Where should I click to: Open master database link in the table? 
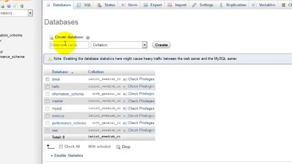coord(57,101)
